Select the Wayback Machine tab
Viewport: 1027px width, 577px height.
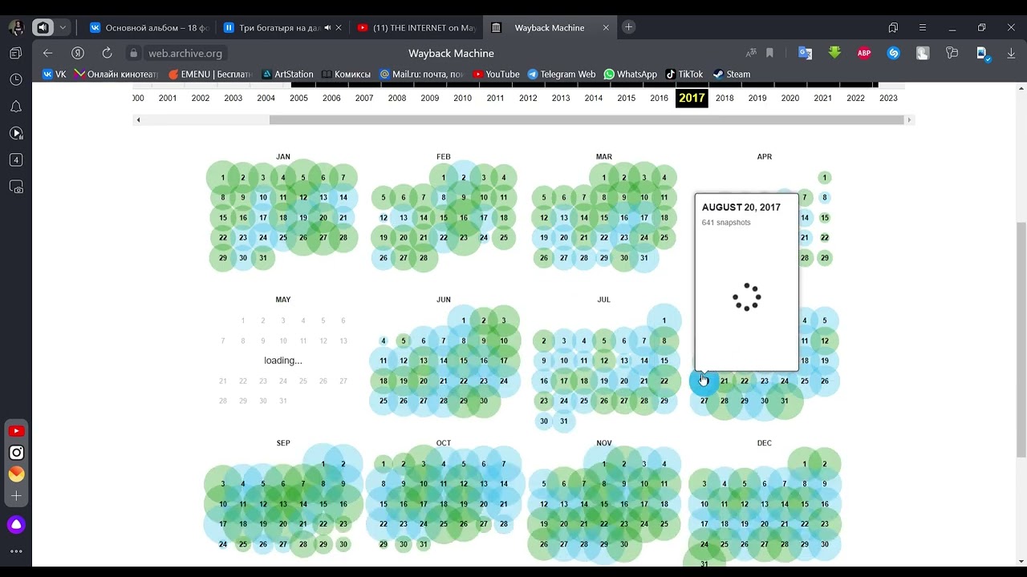(x=550, y=27)
